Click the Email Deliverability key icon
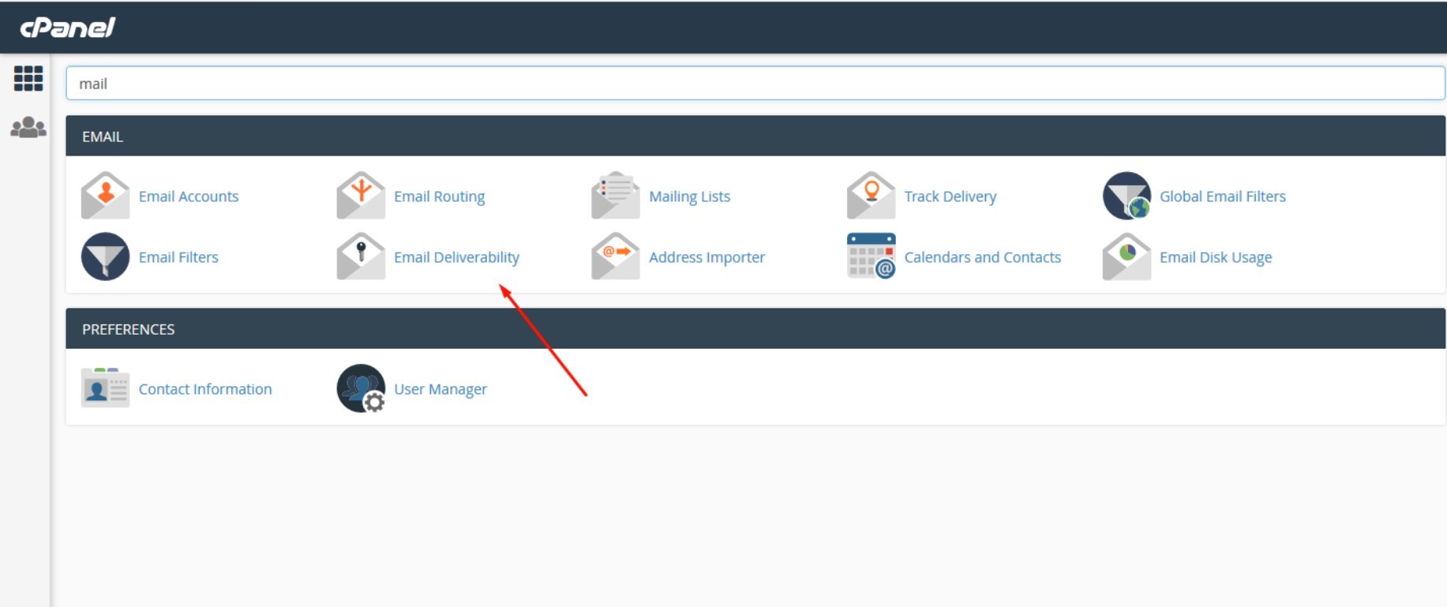The height and width of the screenshot is (607, 1447). (x=361, y=257)
